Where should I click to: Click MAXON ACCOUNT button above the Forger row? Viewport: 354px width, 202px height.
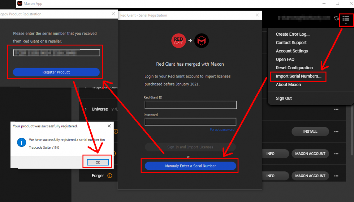tap(310, 154)
